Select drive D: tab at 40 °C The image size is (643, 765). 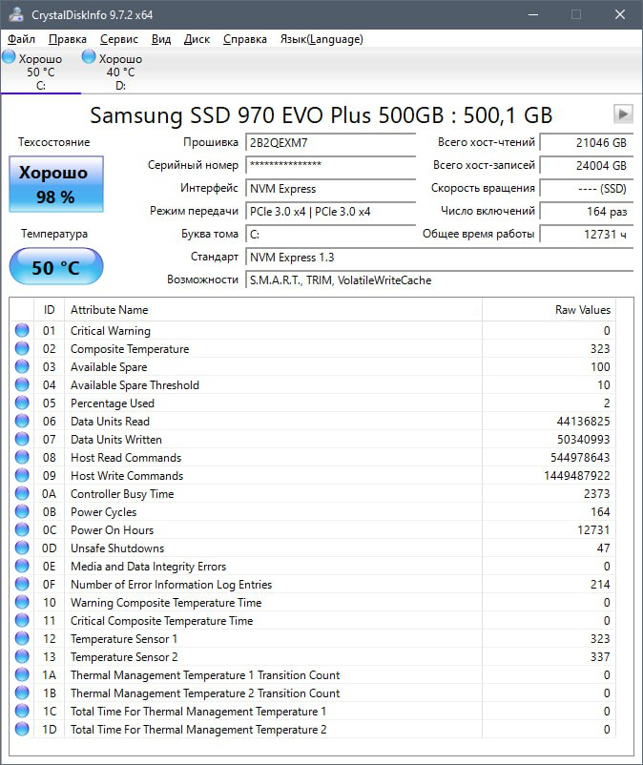coord(121,72)
